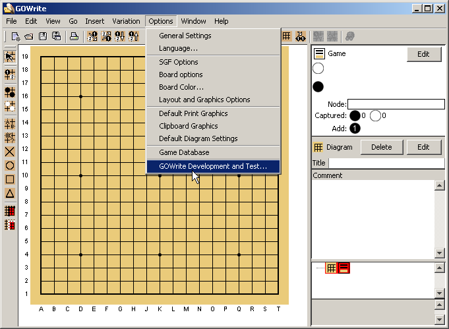Open the File menu
Image resolution: width=449 pixels, height=329 pixels.
click(x=11, y=21)
